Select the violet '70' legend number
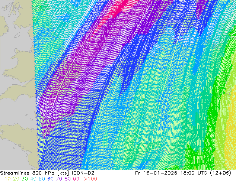This screenshot has height=182, width=236. (59, 179)
